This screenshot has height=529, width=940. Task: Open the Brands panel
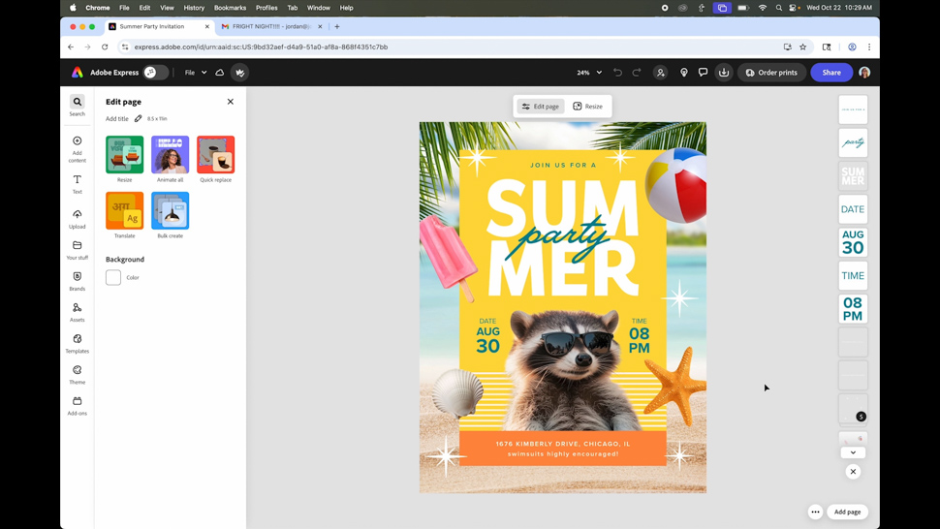[x=78, y=280]
